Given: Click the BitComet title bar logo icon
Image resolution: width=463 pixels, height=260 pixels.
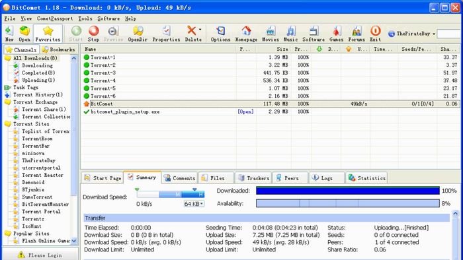Looking at the screenshot, I should tap(6, 7).
